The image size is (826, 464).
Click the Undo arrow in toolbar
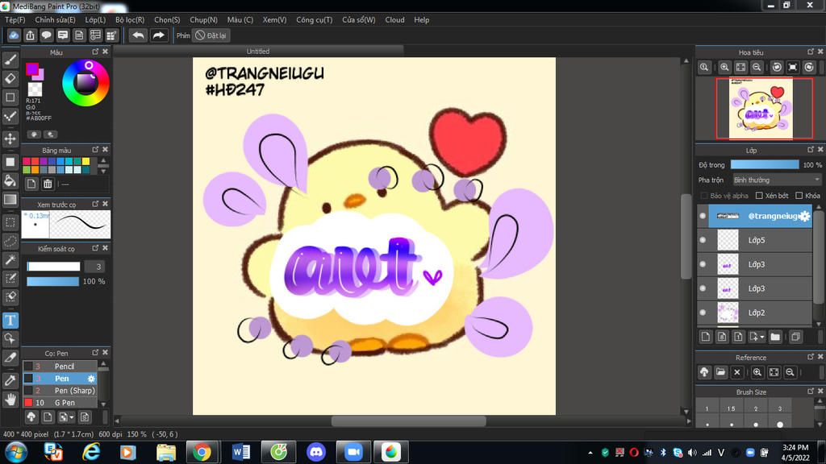pos(138,35)
